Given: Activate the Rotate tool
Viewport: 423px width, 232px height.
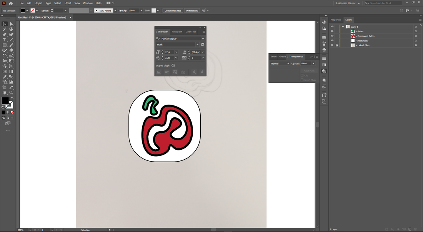Looking at the screenshot, I should pos(5,55).
